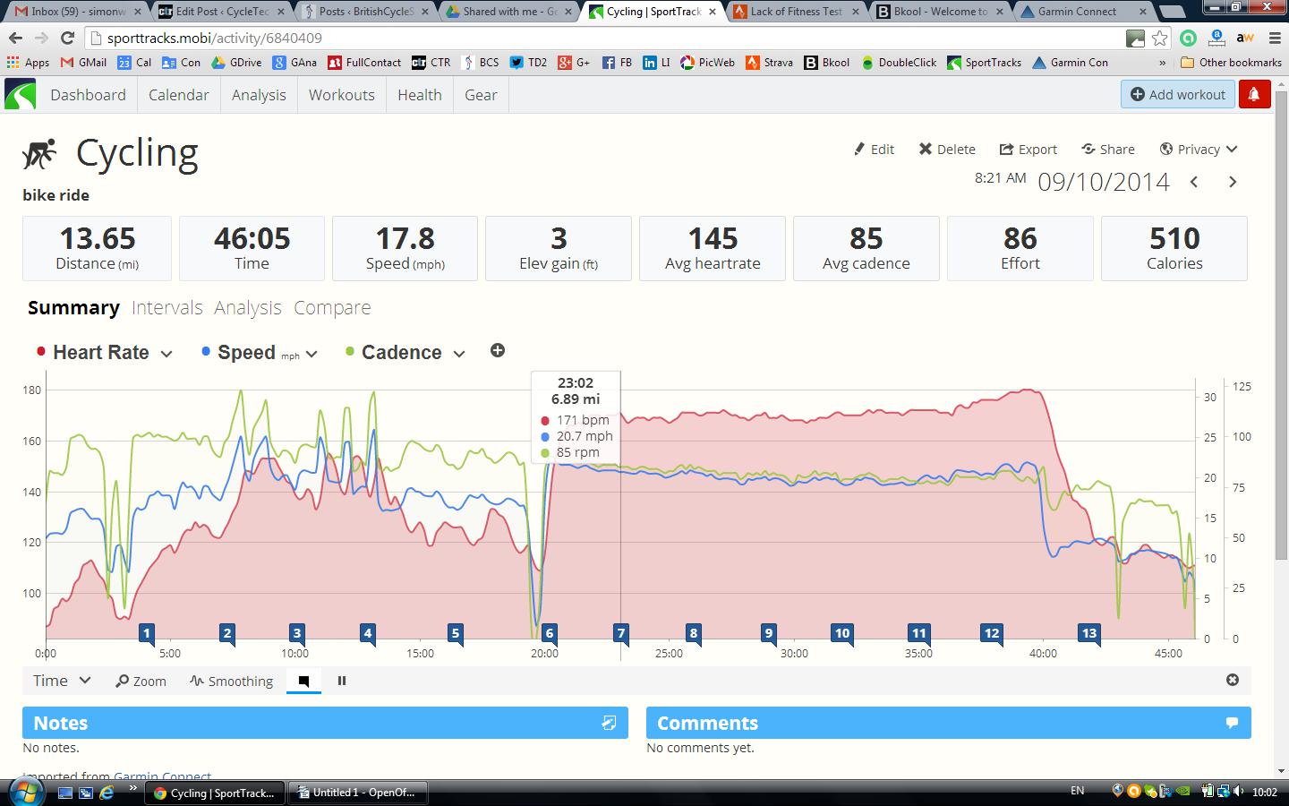Open the Privacy dropdown
Viewport: 1289px width, 806px height.
coord(1199,149)
